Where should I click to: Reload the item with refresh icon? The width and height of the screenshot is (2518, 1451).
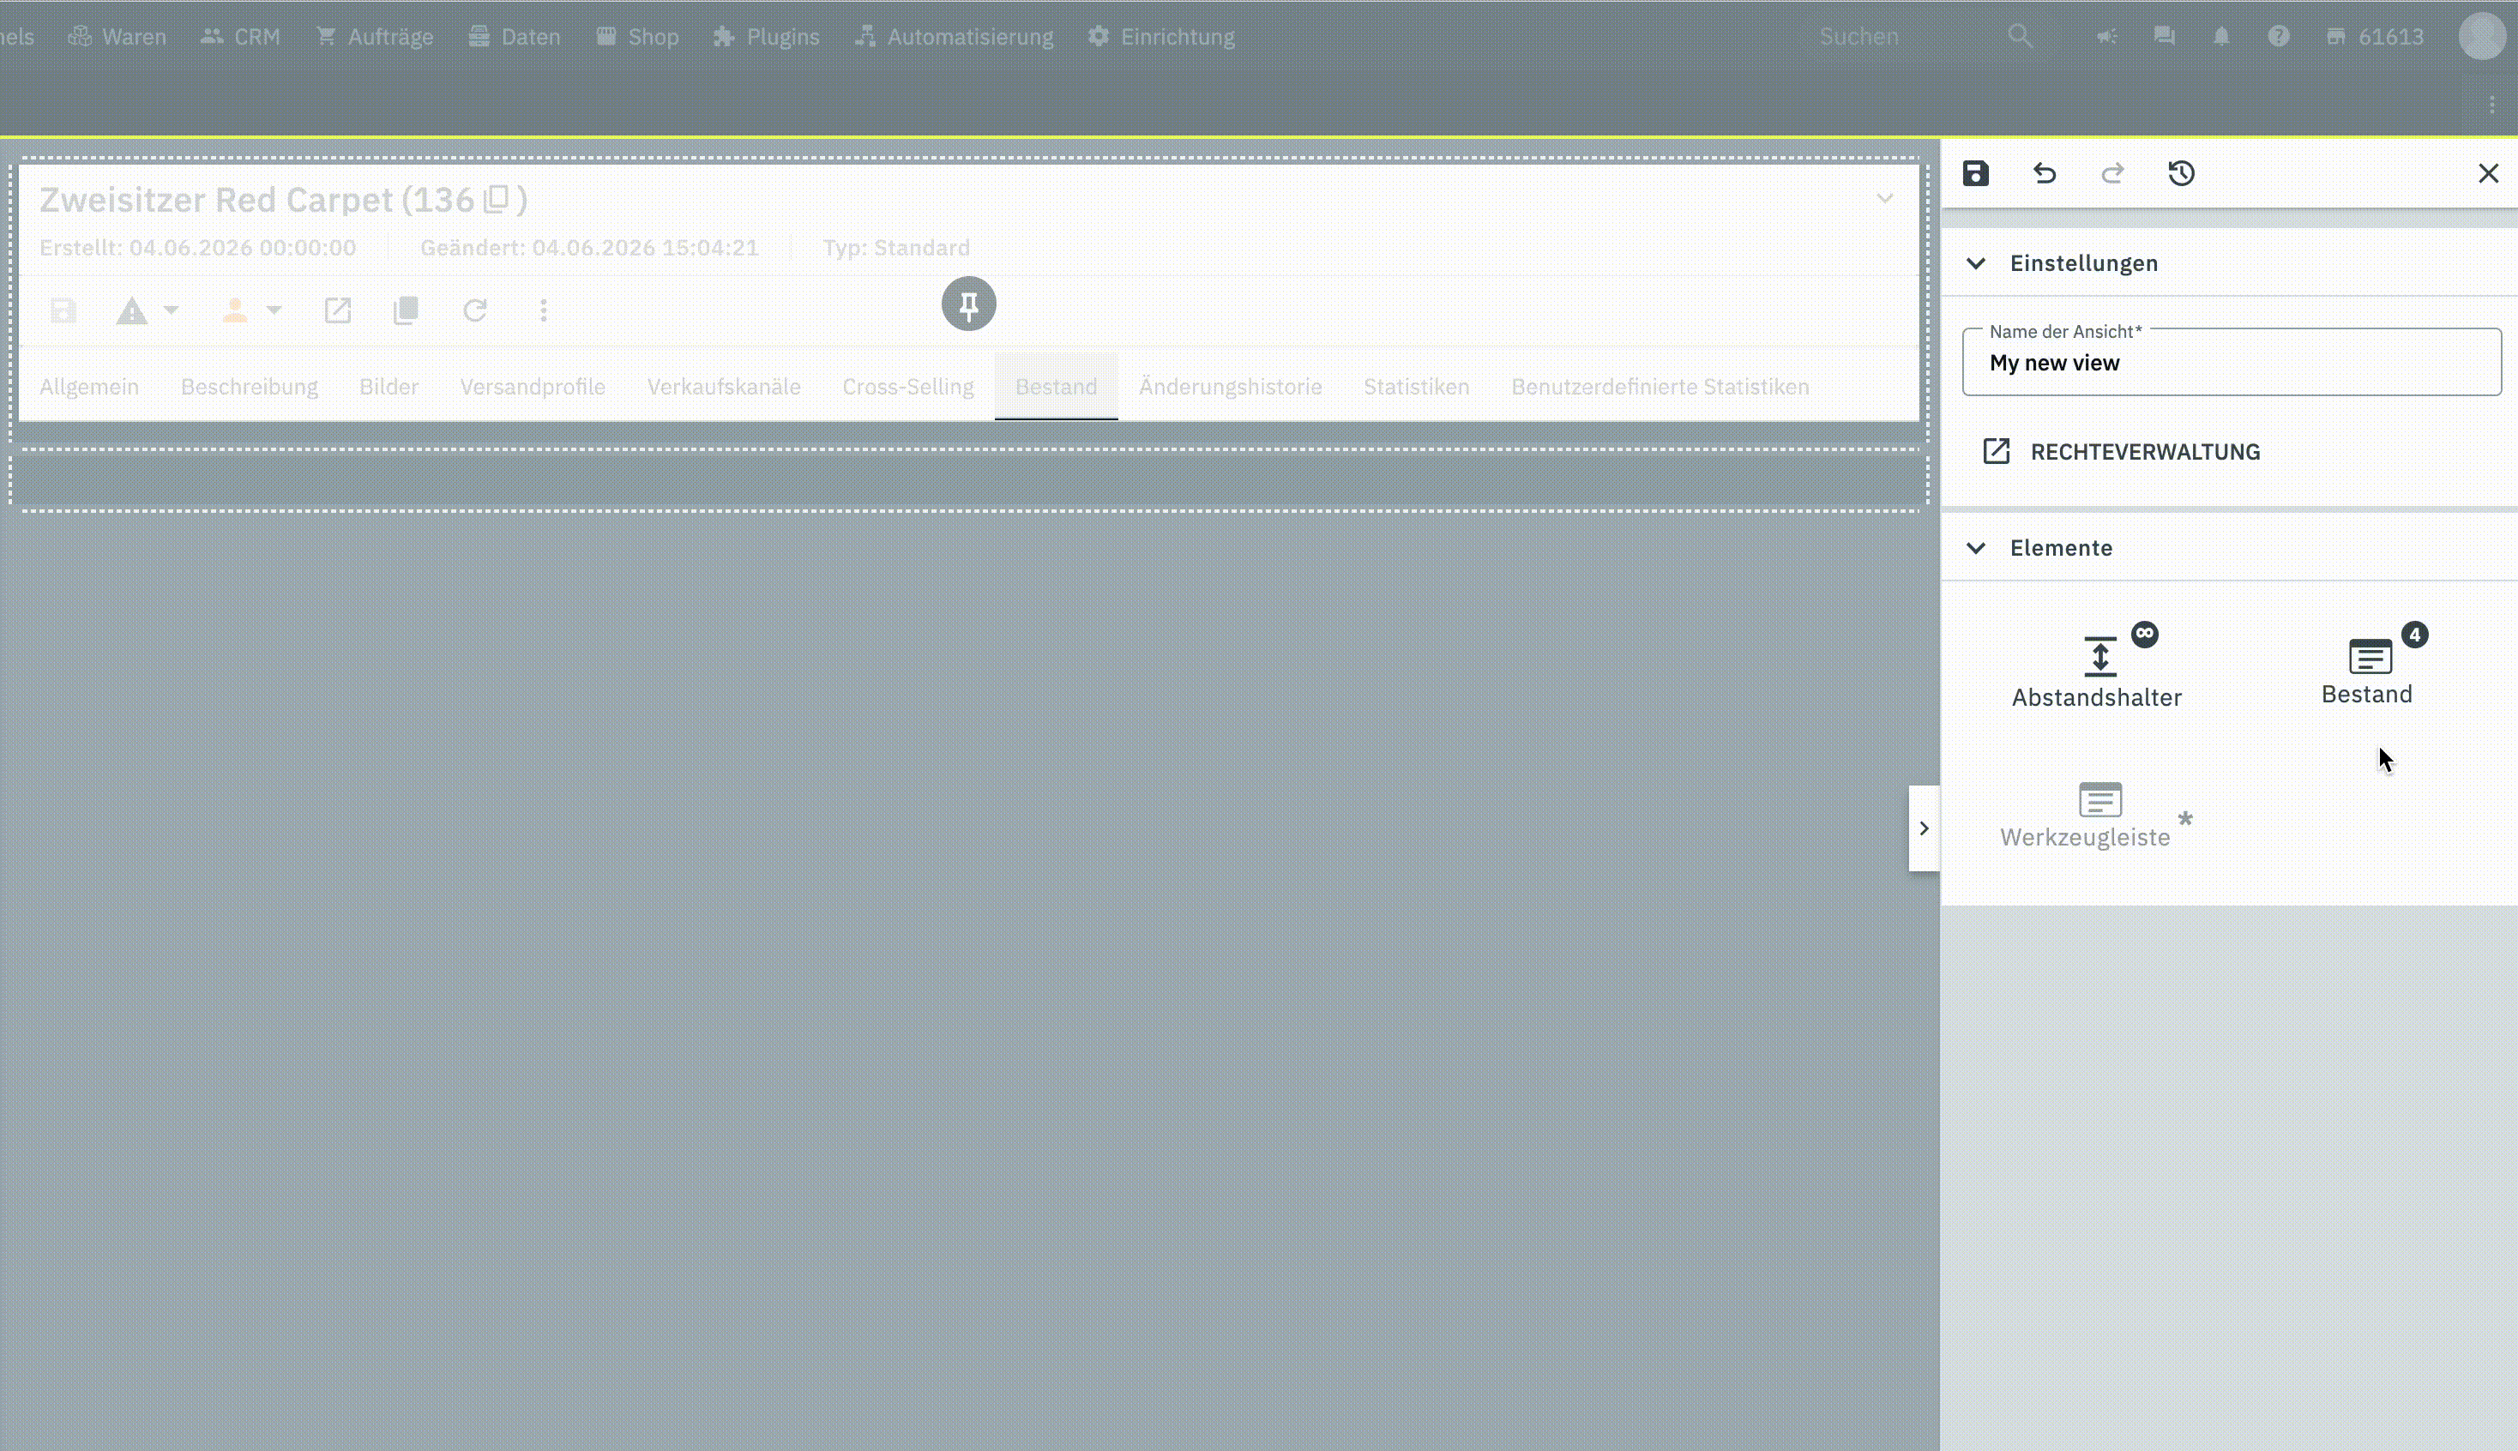point(474,311)
